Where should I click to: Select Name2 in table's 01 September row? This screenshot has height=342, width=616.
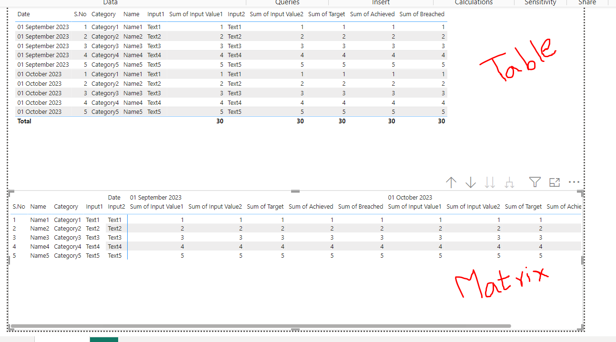pyautogui.click(x=133, y=37)
